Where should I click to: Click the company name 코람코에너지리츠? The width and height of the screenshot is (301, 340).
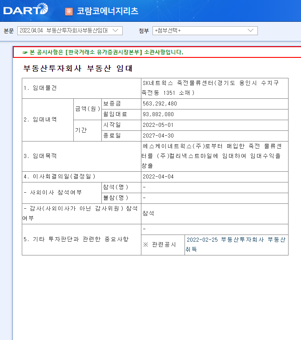coord(108,11)
